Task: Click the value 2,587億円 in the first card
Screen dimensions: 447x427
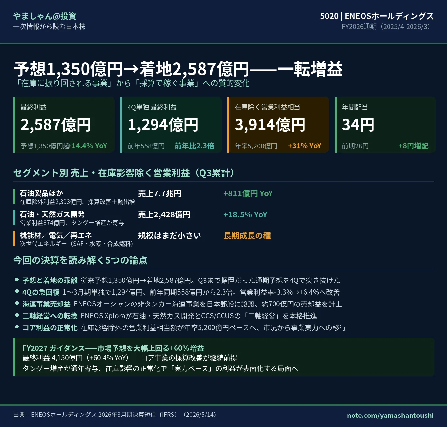Action: (x=56, y=125)
